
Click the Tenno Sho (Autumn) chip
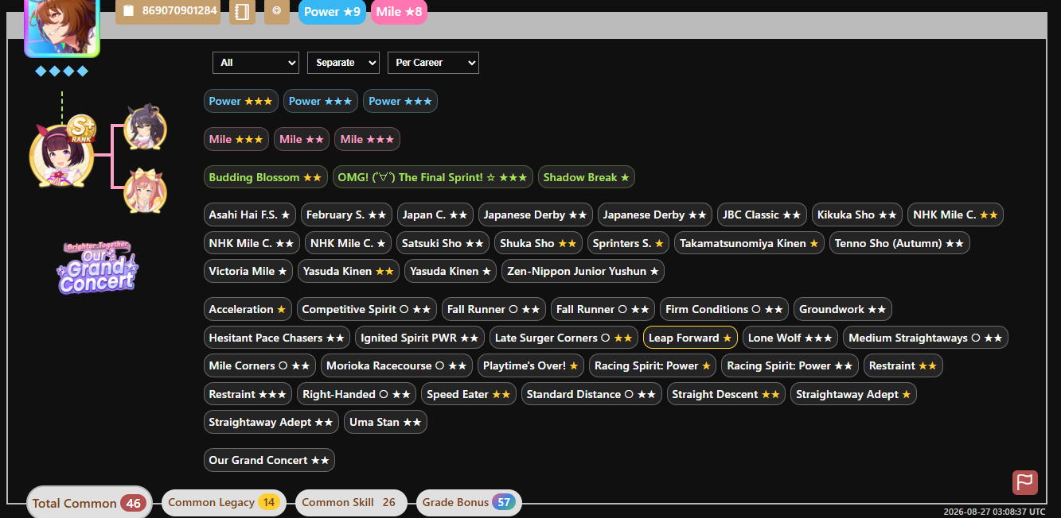point(899,243)
